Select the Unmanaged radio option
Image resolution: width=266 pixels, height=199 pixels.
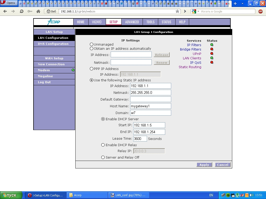pos(91,45)
